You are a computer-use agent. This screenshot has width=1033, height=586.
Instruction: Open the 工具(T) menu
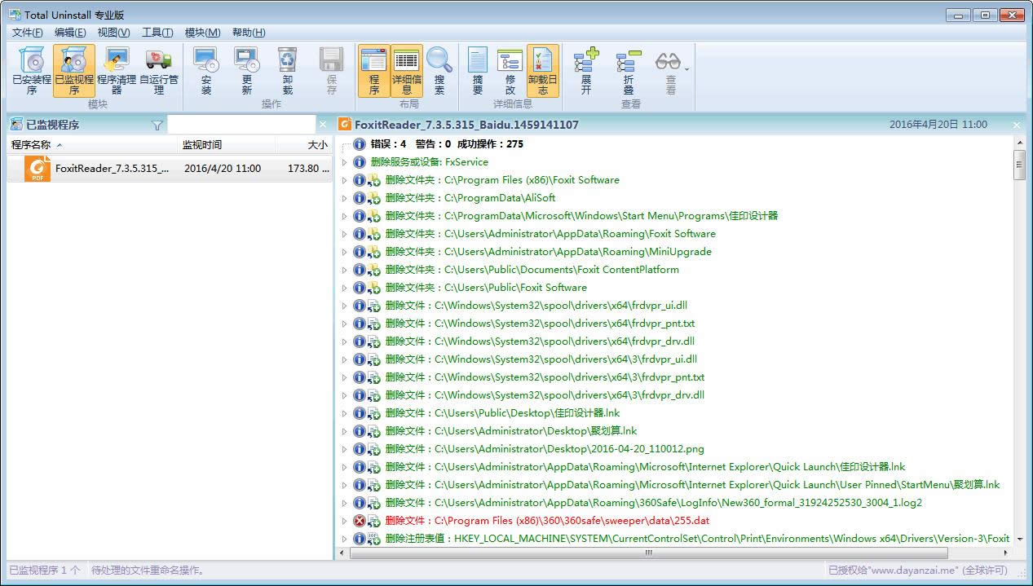pyautogui.click(x=157, y=33)
